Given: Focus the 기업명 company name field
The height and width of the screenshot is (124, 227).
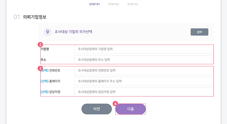Looking at the screenshot, I should click(x=144, y=49).
